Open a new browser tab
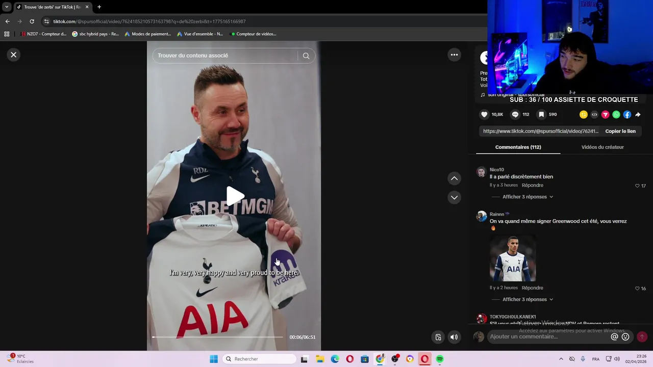The image size is (653, 367). (x=99, y=7)
